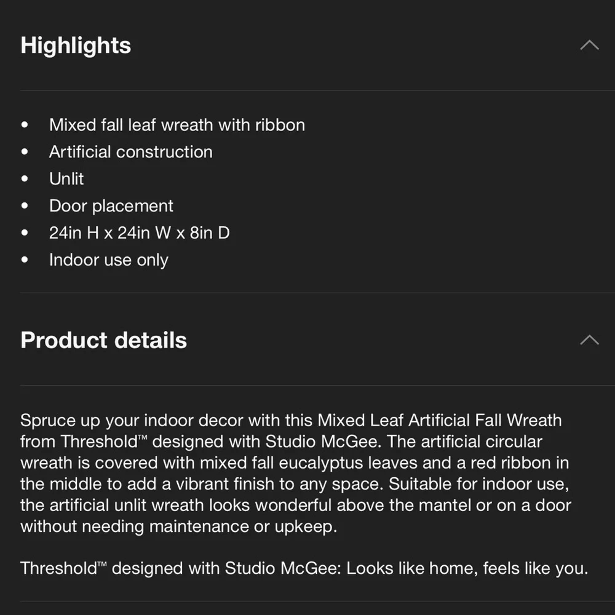Click the bullet dot beside "Unlit"
Screen dimensions: 615x615
pos(25,179)
